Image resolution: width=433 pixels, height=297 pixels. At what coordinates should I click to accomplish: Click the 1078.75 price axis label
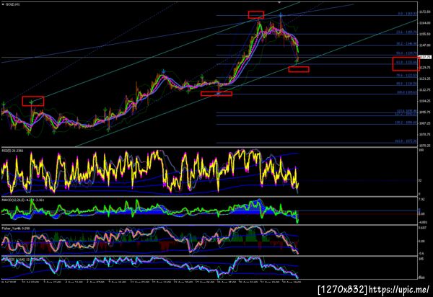pos(425,135)
